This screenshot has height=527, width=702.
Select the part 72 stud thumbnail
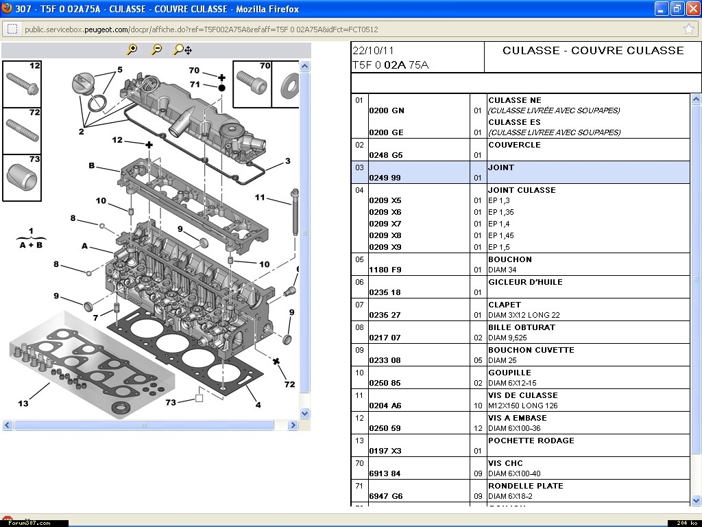(x=22, y=130)
